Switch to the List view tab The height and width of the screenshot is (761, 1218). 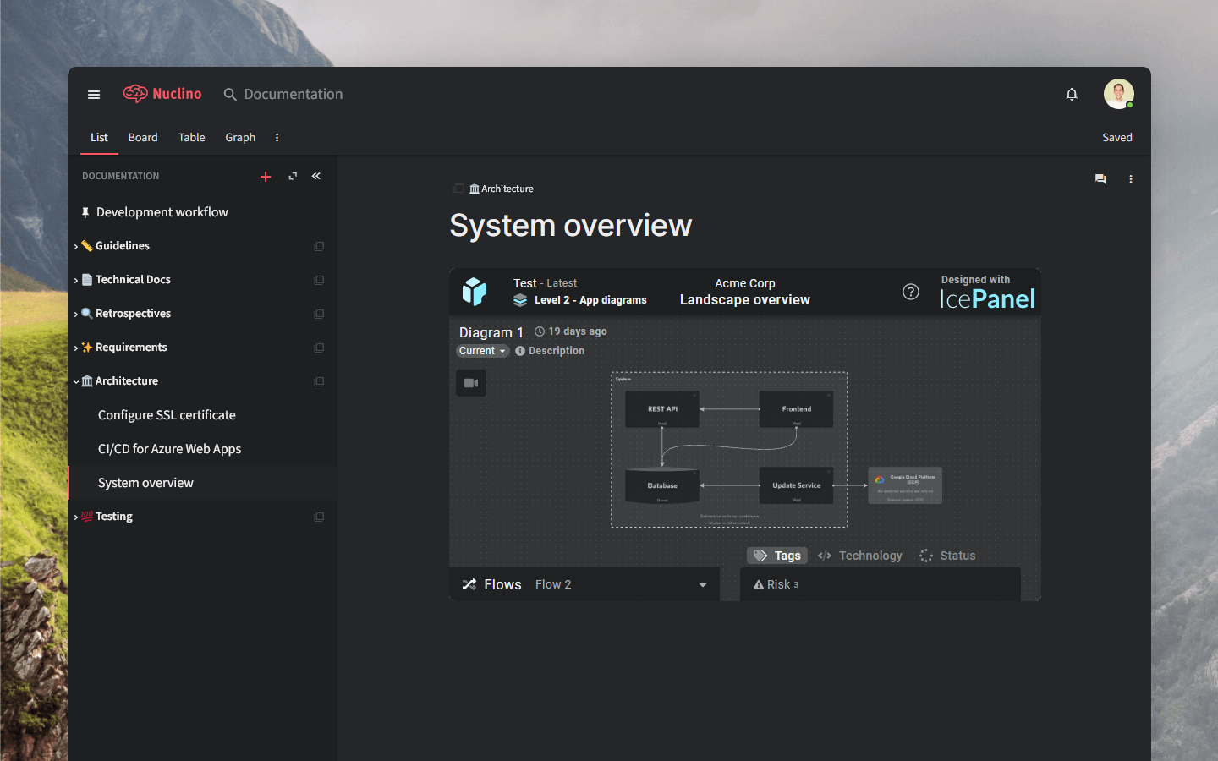click(99, 137)
